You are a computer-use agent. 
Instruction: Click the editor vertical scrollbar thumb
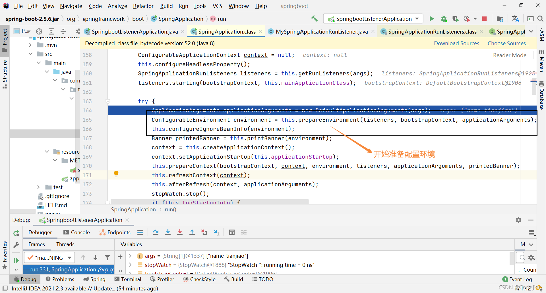534,88
